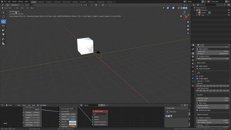Click the viewport navigation axis gizmo

pyautogui.click(x=185, y=15)
